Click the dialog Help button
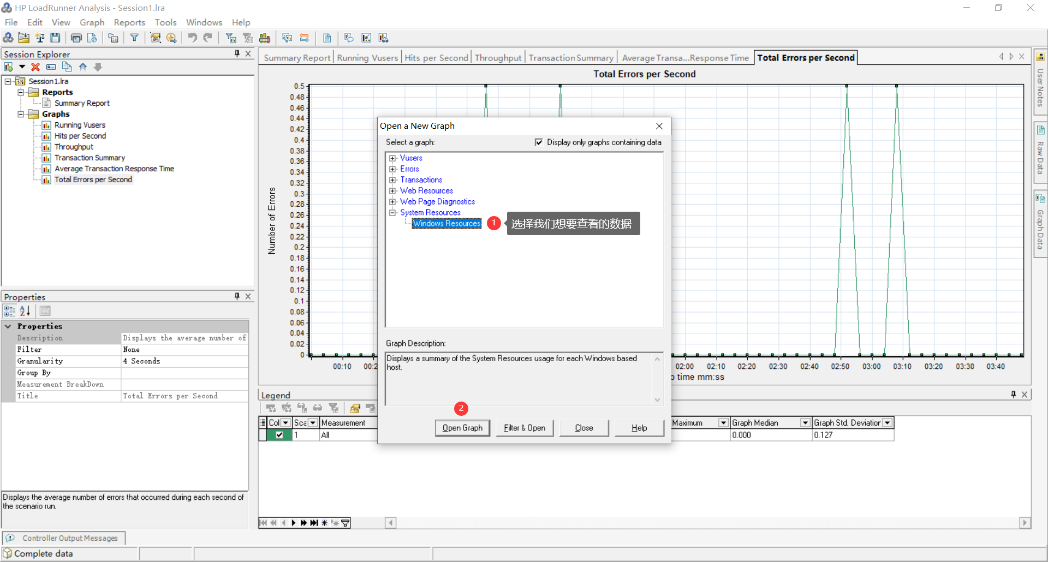 point(639,428)
